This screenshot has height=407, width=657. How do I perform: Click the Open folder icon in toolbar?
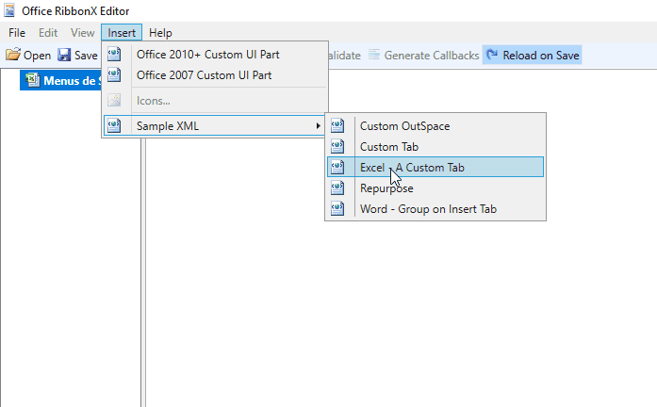click(x=13, y=56)
